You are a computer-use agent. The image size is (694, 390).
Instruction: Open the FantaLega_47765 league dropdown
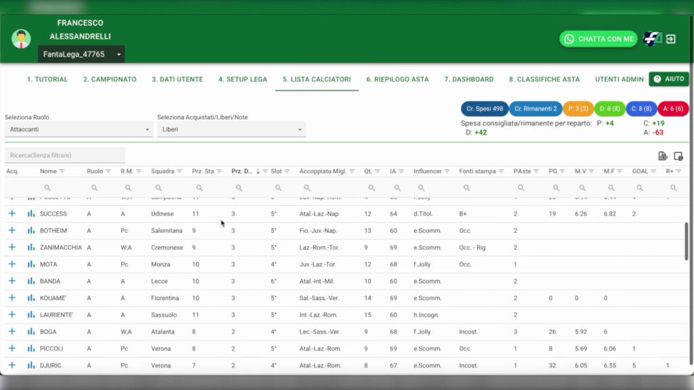(81, 54)
